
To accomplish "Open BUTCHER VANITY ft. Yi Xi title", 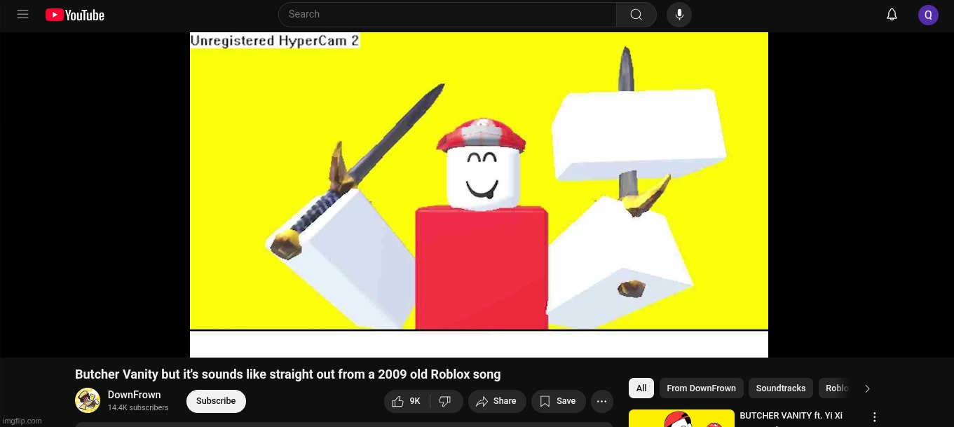I will (791, 416).
